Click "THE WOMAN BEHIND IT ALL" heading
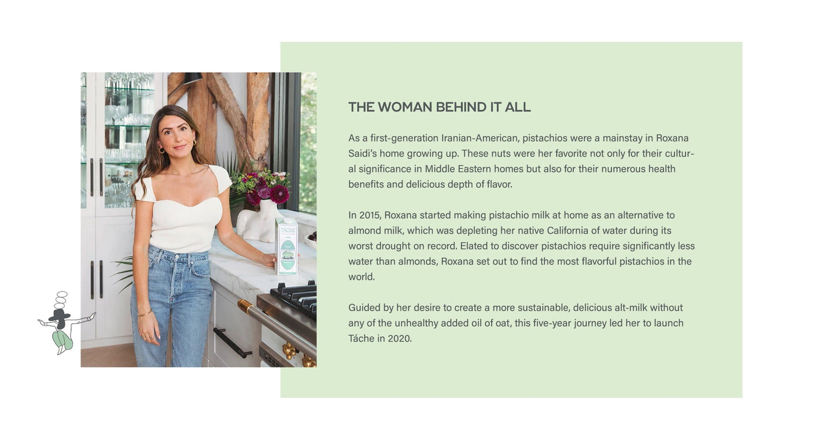Image resolution: width=836 pixels, height=428 pixels. (x=439, y=107)
